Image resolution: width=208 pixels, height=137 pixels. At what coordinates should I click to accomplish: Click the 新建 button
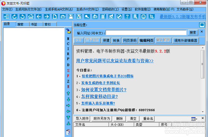(106, 40)
